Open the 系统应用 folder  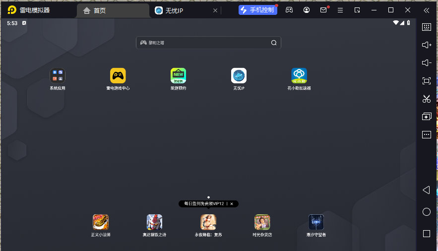(58, 76)
